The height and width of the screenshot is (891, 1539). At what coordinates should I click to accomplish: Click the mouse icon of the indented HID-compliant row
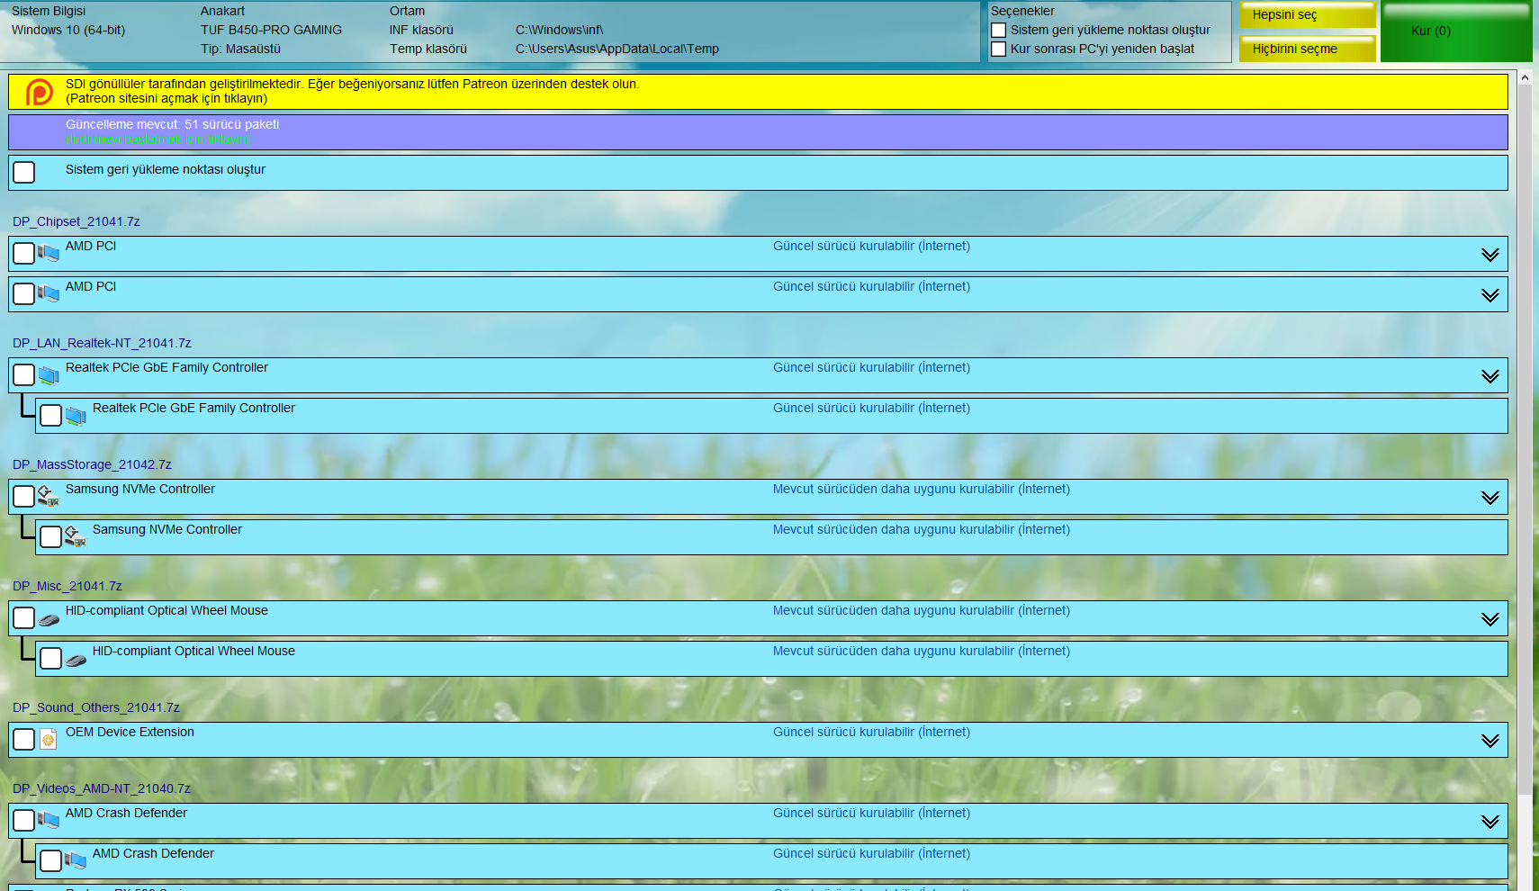(x=76, y=660)
